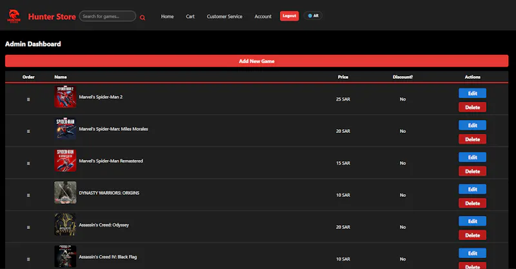
Task: Click the Admin Dashboard heading
Action: tap(33, 44)
